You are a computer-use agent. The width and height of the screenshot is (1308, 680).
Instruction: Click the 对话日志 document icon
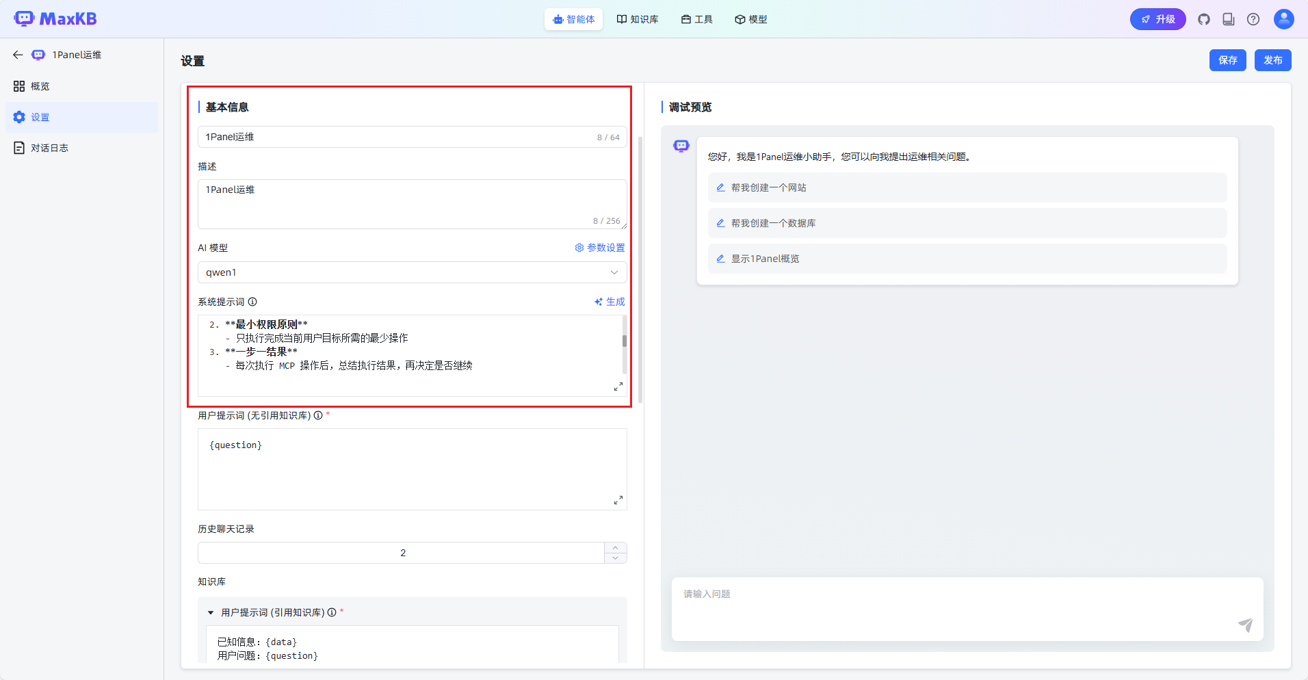click(x=19, y=148)
